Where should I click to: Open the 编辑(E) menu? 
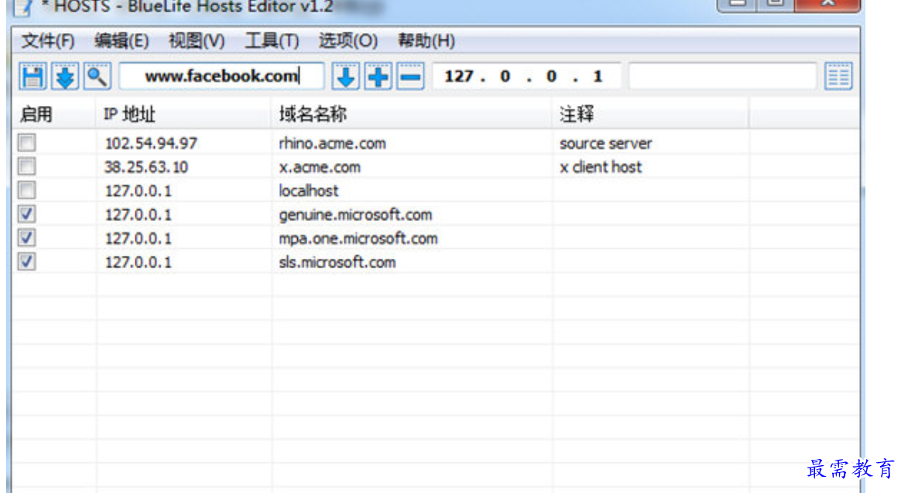point(122,41)
